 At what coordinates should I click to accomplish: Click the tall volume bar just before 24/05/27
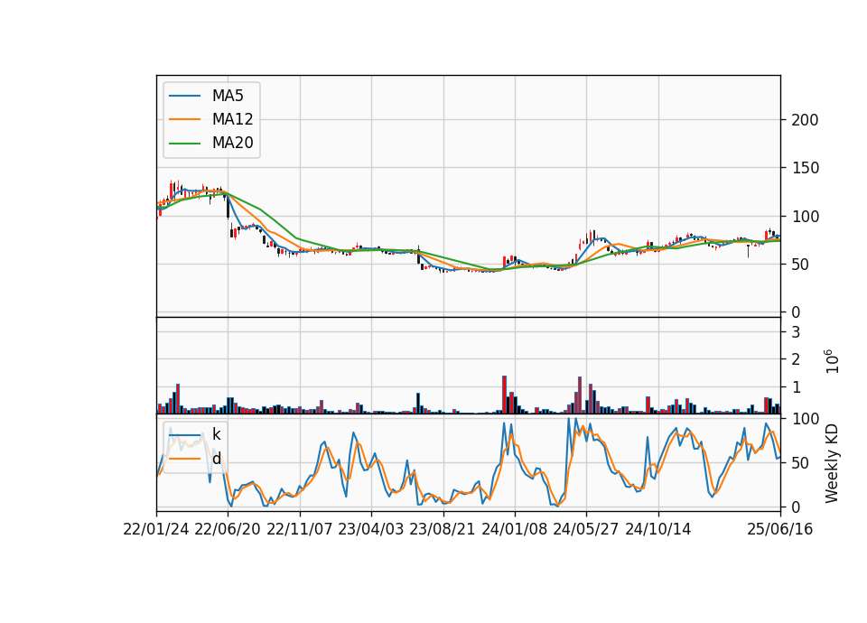[580, 395]
